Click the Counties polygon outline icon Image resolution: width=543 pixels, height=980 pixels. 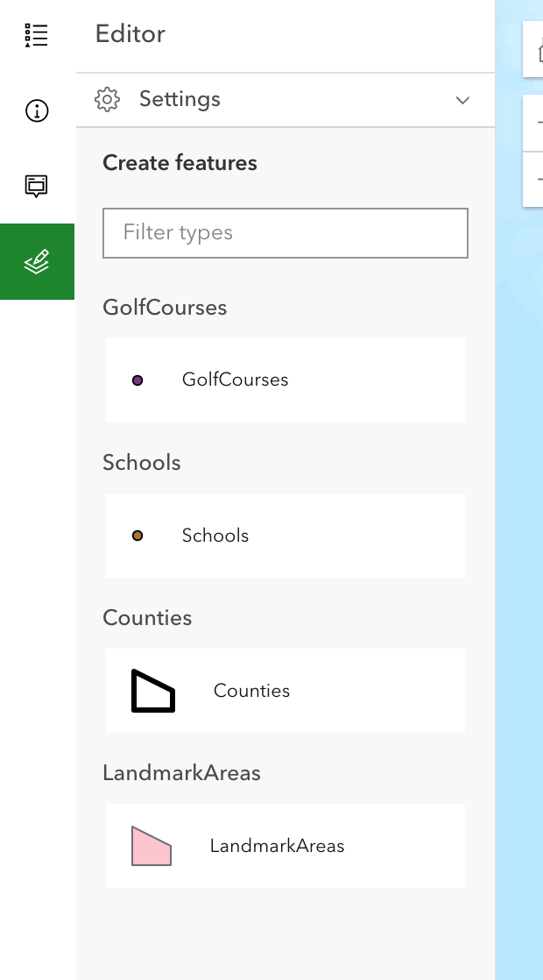[153, 690]
